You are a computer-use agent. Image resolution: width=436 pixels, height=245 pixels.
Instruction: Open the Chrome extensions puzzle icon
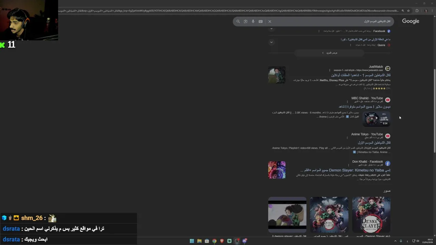pyautogui.click(x=417, y=11)
